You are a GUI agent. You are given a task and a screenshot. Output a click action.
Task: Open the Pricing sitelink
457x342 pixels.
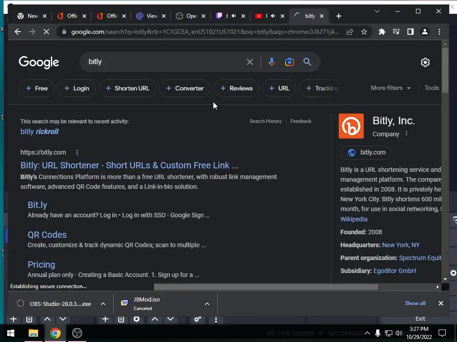tap(42, 265)
